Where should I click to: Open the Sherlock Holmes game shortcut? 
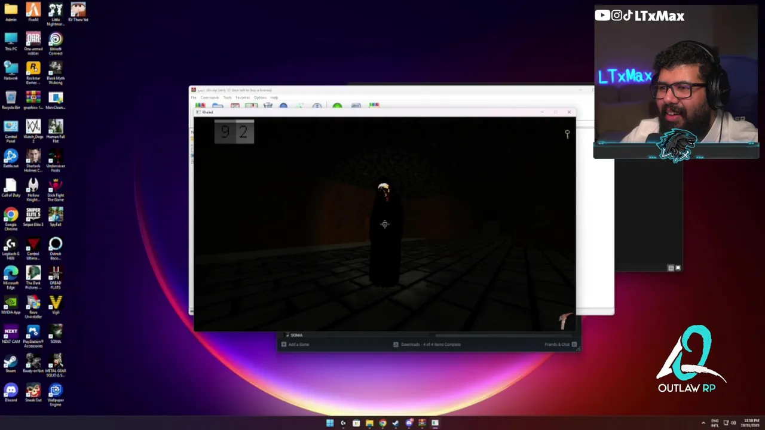[x=33, y=160]
